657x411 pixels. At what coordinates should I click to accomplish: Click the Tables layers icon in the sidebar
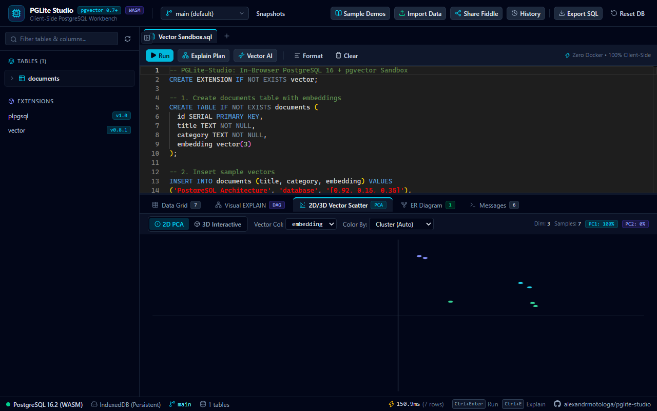(11, 61)
